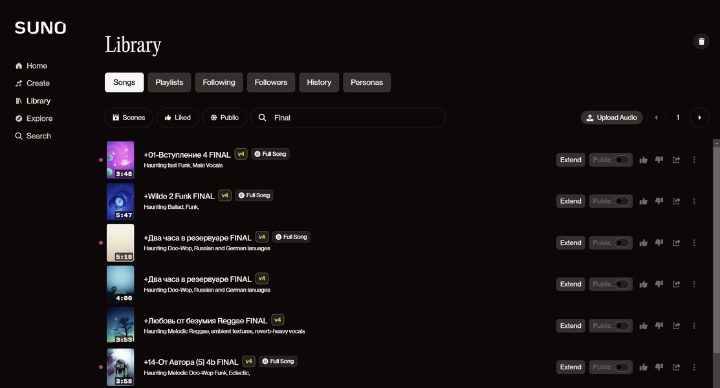This screenshot has height=388, width=720.
Task: Open more options for +Wilde 2 Funk FINAL
Action: 694,201
